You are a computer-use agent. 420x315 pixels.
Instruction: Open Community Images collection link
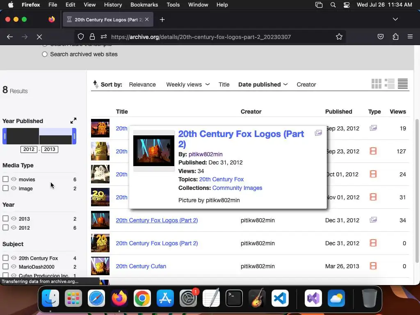pos(237,188)
